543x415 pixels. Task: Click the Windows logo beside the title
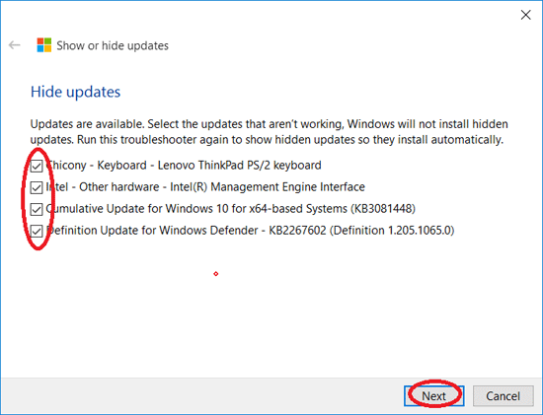[44, 45]
